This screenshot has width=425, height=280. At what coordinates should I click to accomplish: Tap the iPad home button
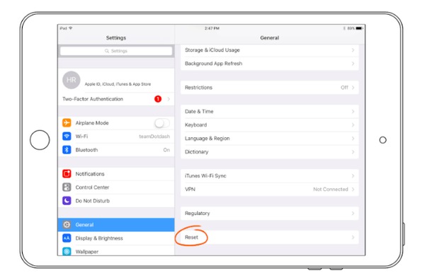pyautogui.click(x=40, y=140)
